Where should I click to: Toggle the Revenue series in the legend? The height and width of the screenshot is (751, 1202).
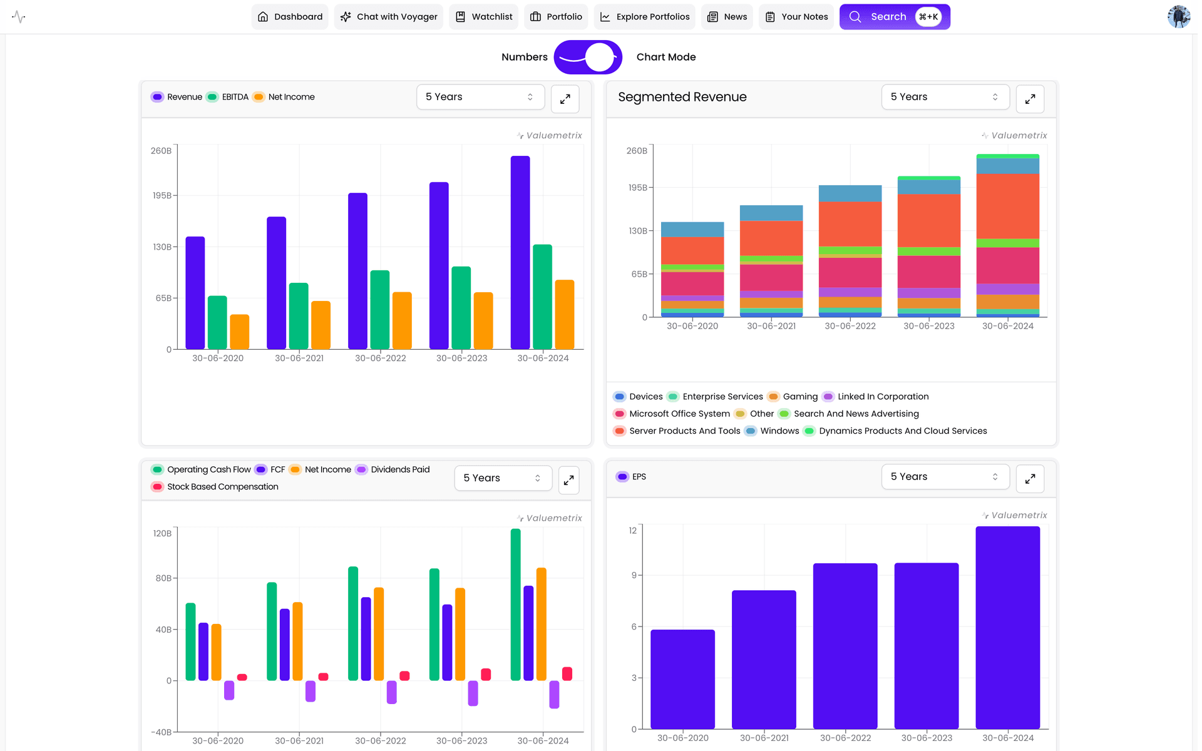[x=177, y=97]
